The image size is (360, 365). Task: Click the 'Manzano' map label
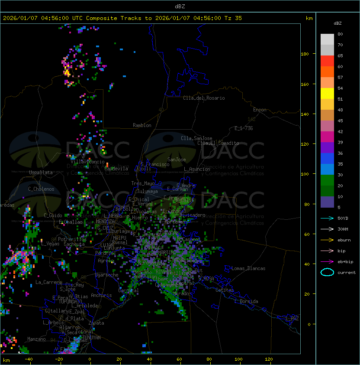click(36, 339)
